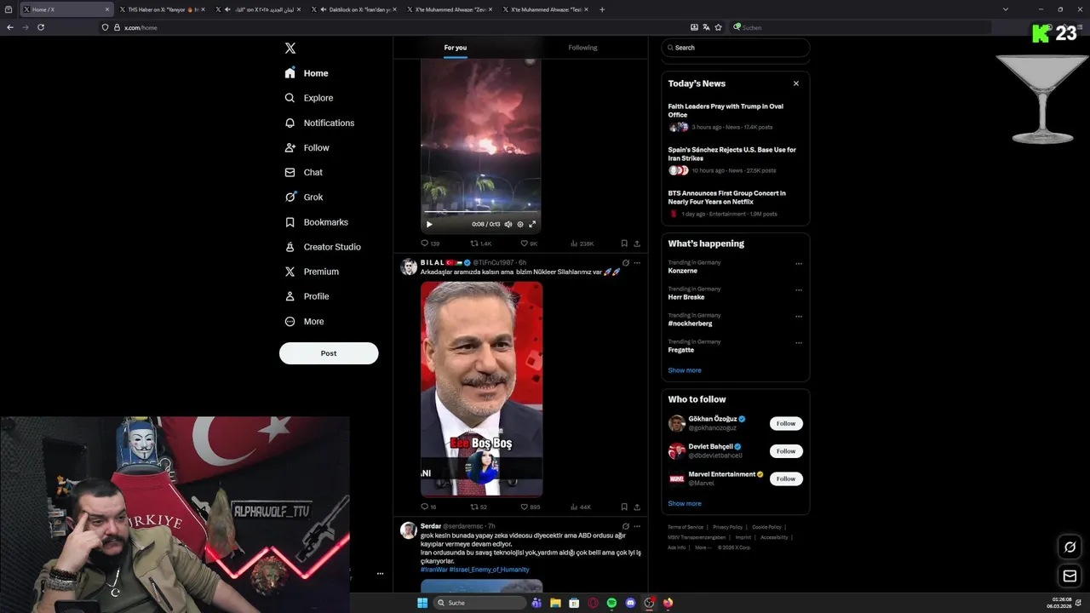Screen dimensions: 1090x613
Task: Open Creator Studio in the sidebar
Action: [323, 247]
